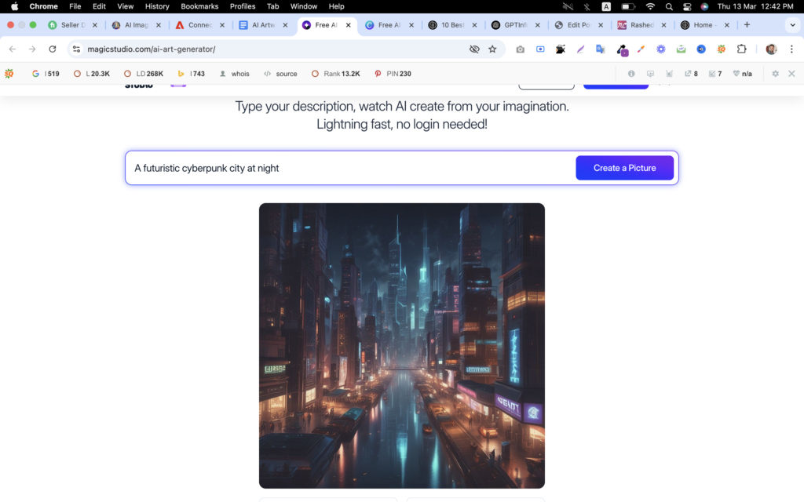Open the Profiles menu
Image resolution: width=804 pixels, height=502 pixels.
243,6
